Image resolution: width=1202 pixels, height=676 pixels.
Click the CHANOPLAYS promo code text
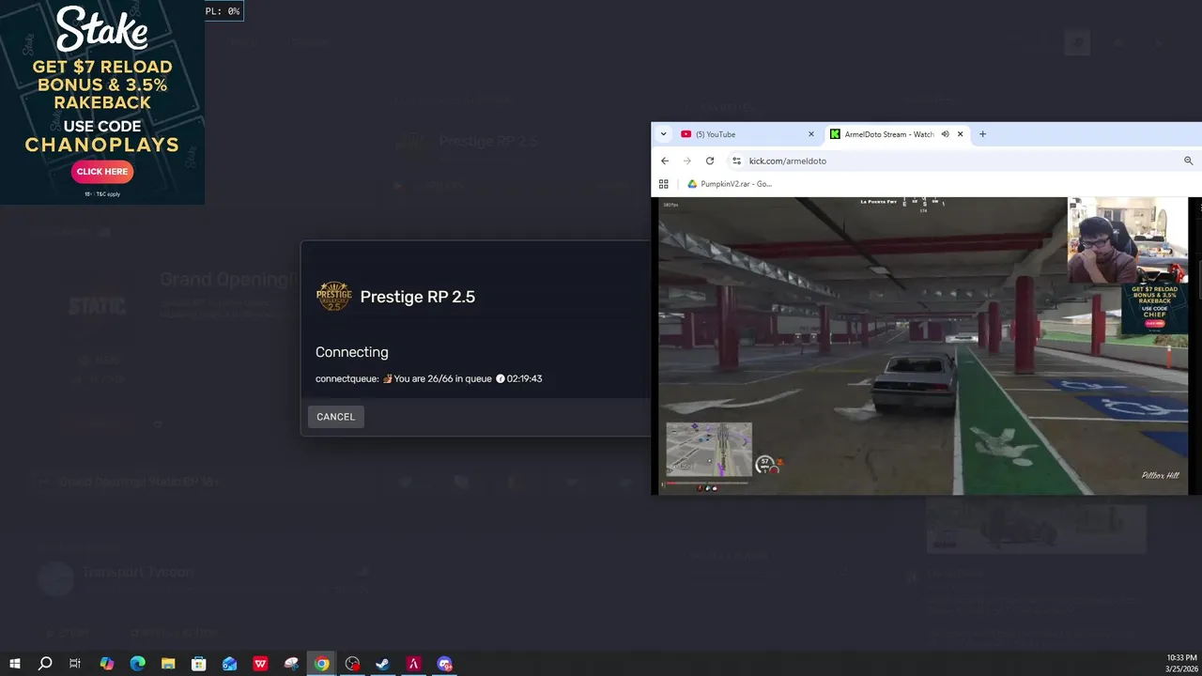tap(102, 146)
